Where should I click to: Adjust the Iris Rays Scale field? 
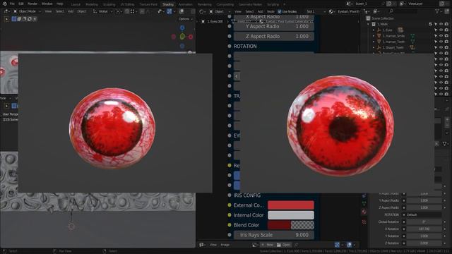click(x=273, y=235)
